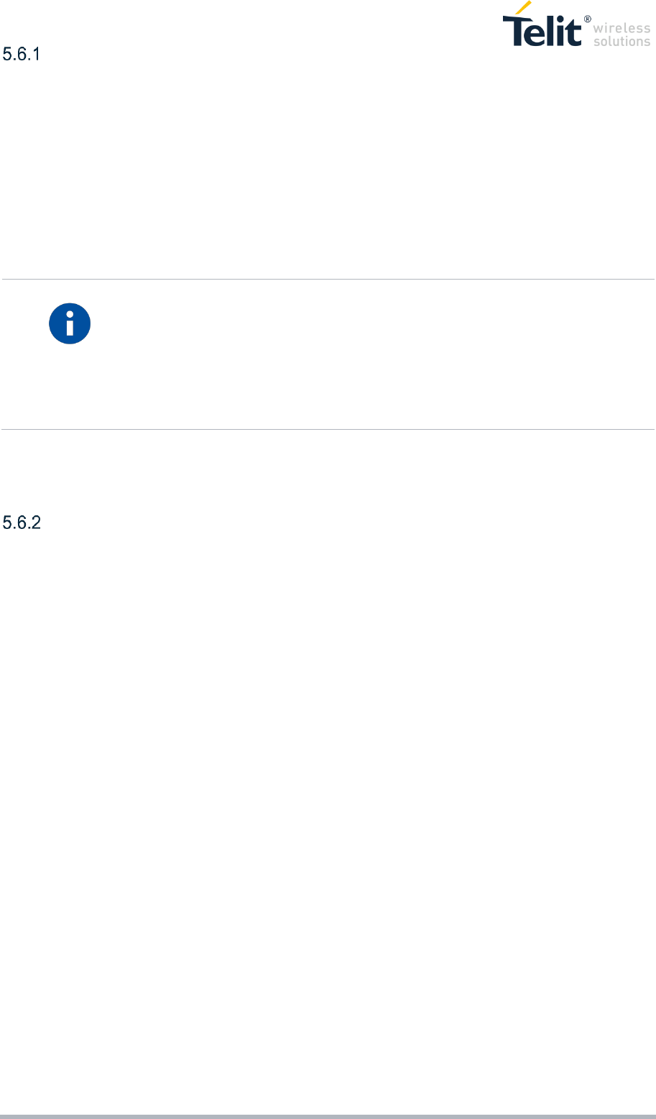656x1119 pixels.
Task: Click the letter 'l' in the Telit logo
Action: click(x=550, y=30)
